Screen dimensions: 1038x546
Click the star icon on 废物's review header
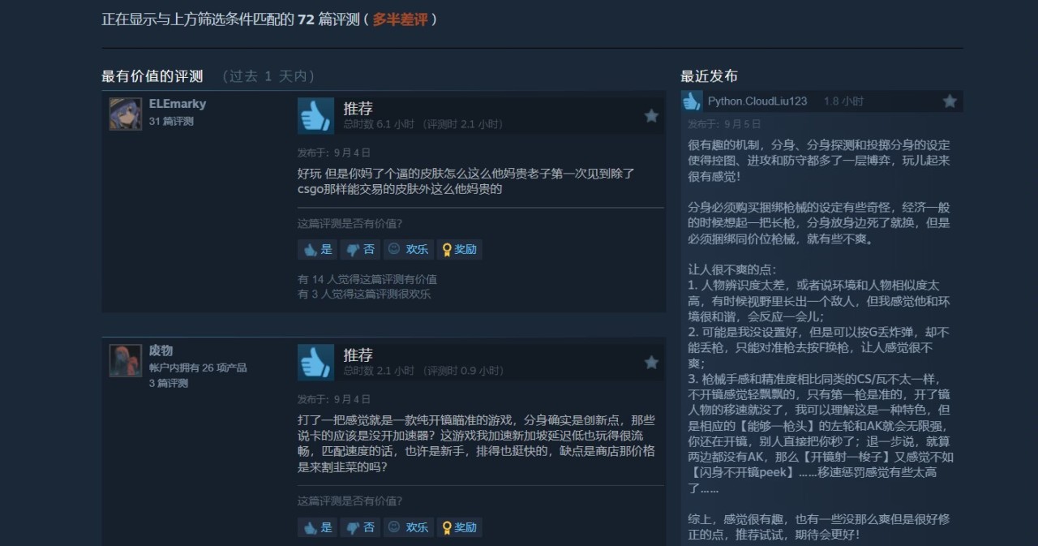(651, 363)
